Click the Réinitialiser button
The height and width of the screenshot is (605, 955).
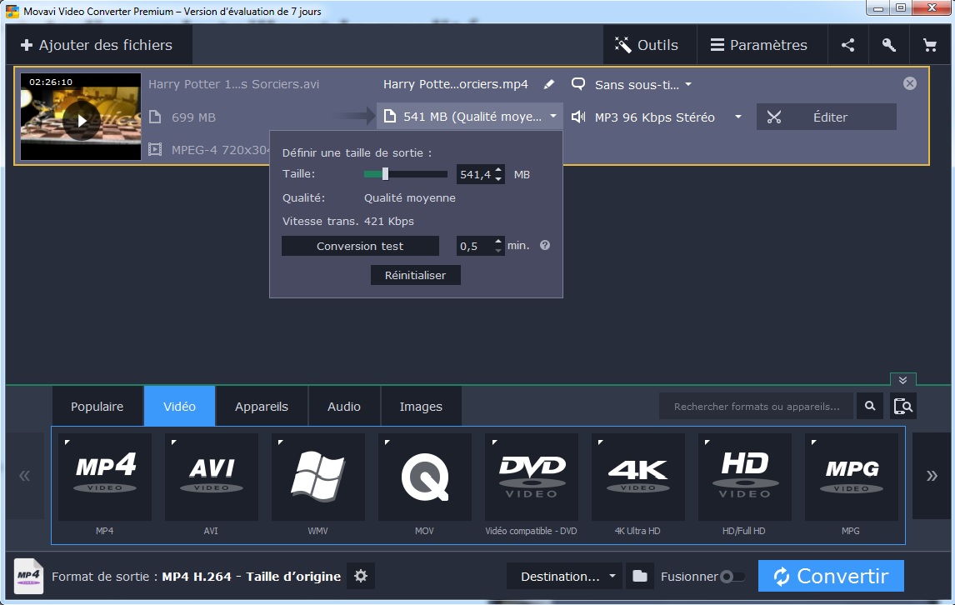tap(415, 275)
